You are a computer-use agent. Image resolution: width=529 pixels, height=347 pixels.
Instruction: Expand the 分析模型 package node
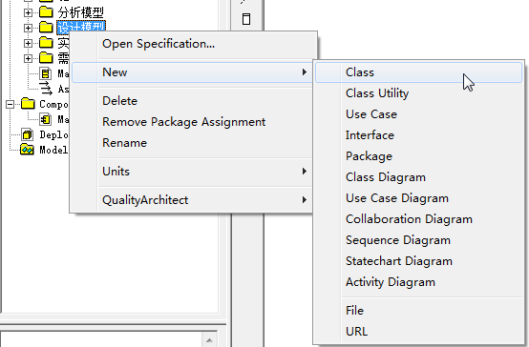(28, 12)
